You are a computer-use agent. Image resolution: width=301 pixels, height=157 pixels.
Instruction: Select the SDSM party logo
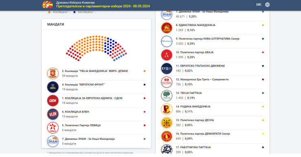pyautogui.click(x=53, y=100)
